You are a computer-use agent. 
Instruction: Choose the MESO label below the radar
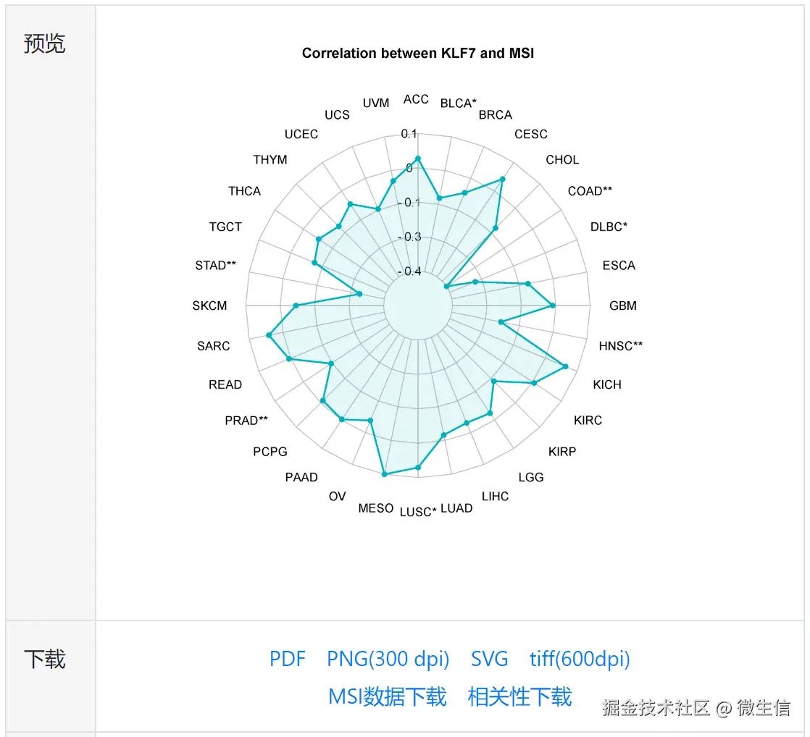point(375,508)
